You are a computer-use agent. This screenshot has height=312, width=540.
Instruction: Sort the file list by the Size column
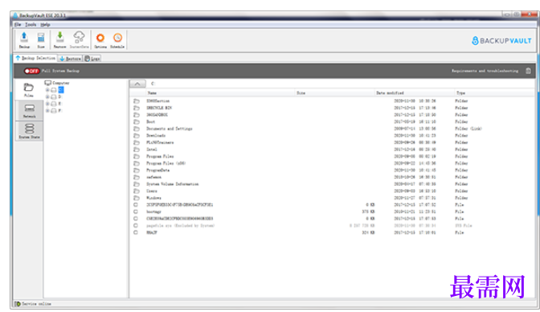301,92
